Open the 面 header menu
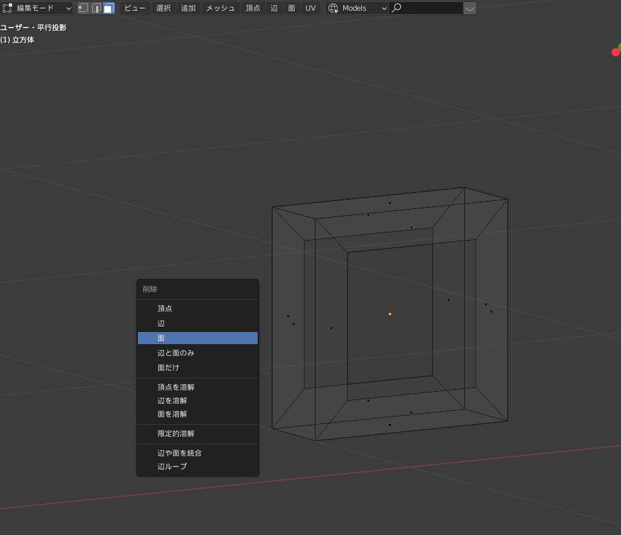Viewport: 621px width, 535px height. click(291, 8)
